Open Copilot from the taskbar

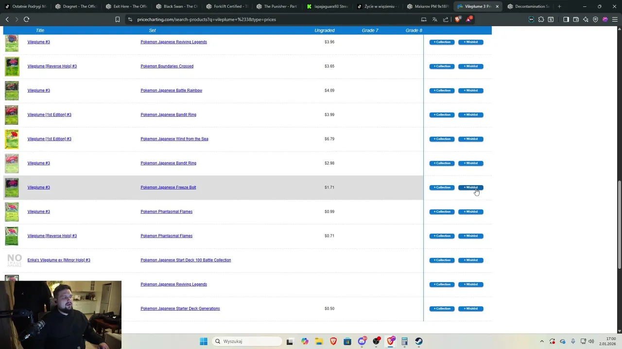pos(305,341)
